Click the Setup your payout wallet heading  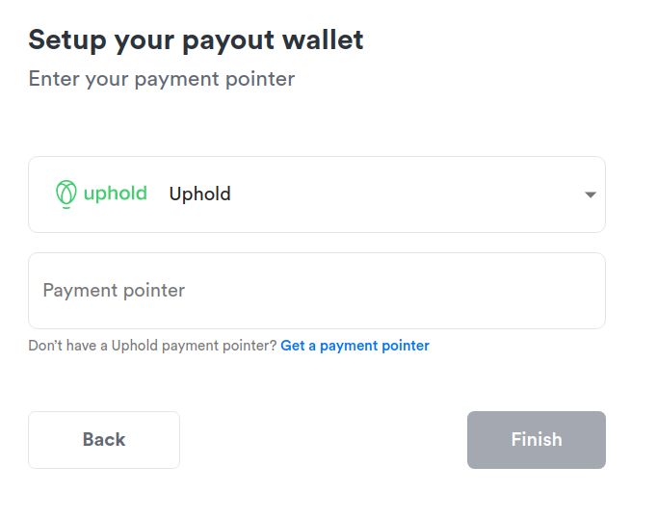196,40
